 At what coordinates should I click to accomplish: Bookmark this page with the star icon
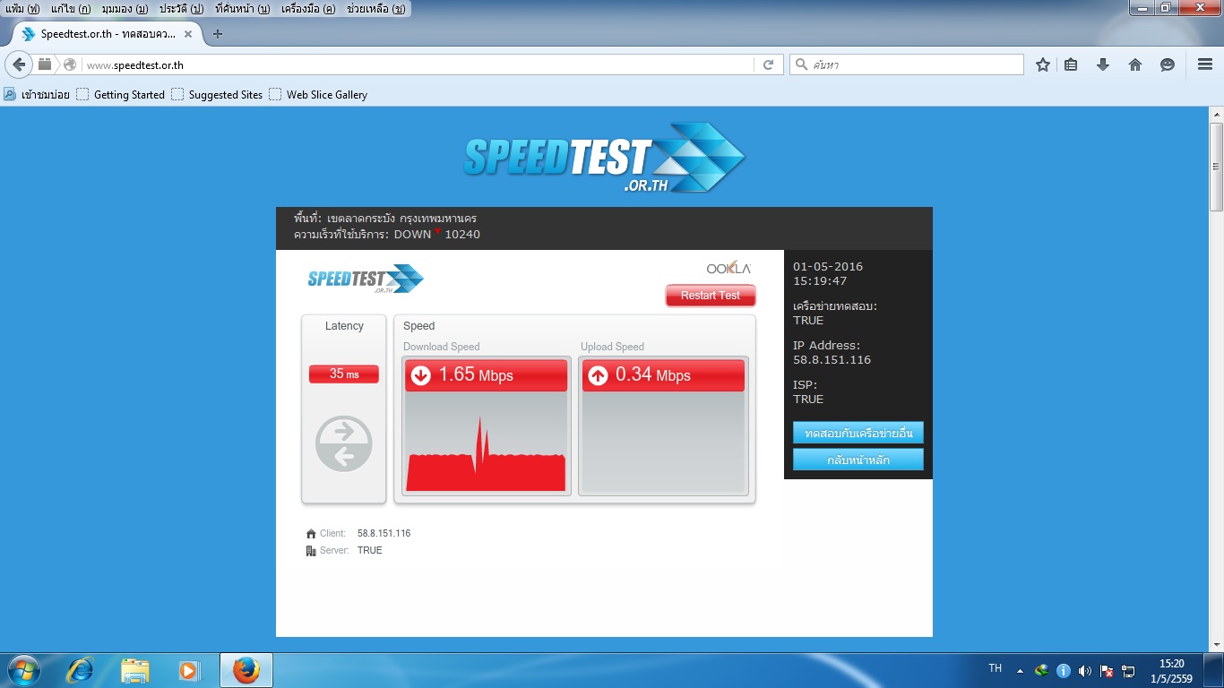point(1042,64)
